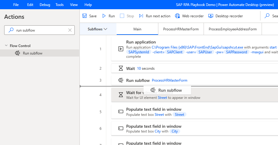Clear the run subflow search text
Screen dimensions: 278x145
[x=70, y=30]
